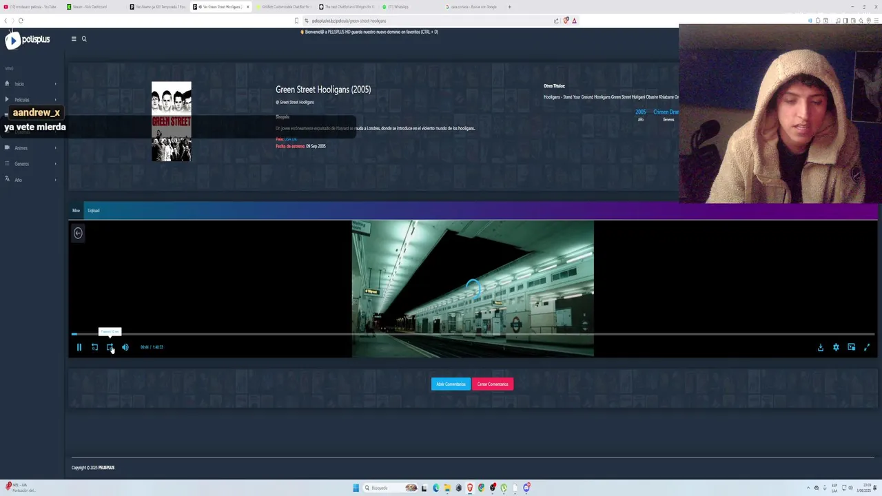The width and height of the screenshot is (882, 496).
Task: Open the video player settings gear
Action: (x=836, y=347)
